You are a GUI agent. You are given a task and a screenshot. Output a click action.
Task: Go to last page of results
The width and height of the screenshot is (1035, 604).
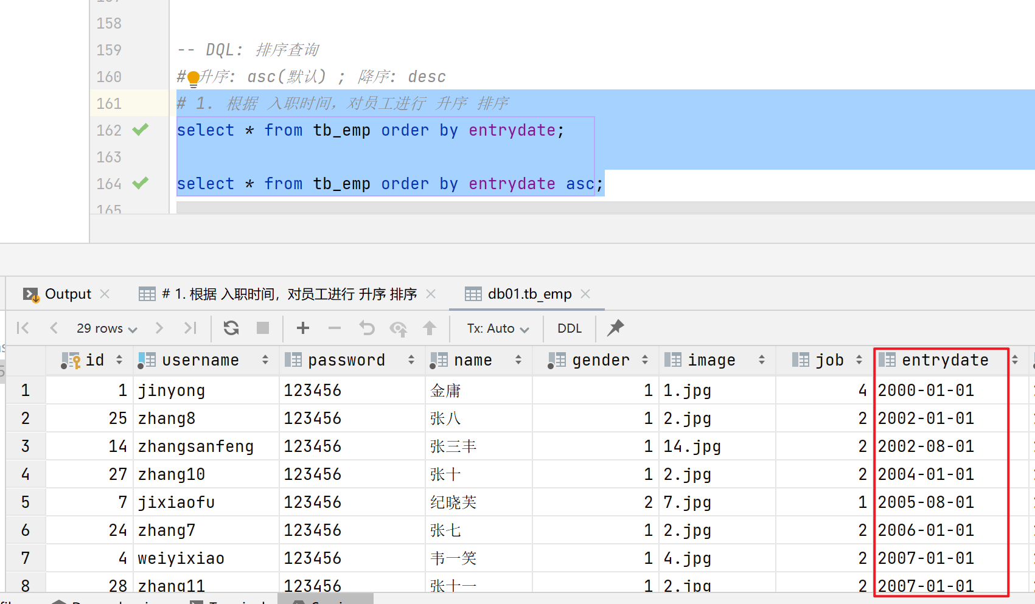click(x=190, y=328)
